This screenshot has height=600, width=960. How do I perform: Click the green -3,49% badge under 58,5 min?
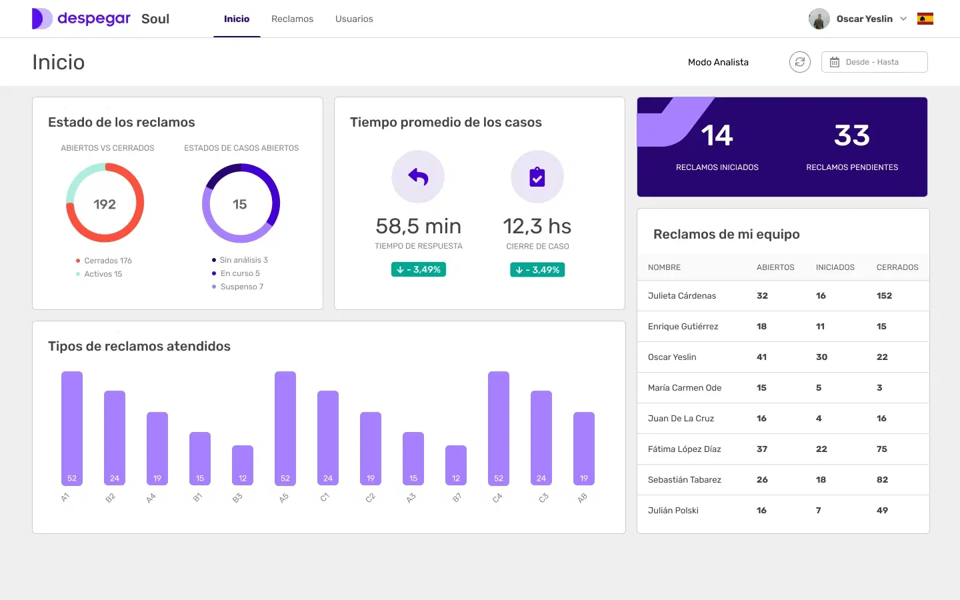(x=418, y=269)
